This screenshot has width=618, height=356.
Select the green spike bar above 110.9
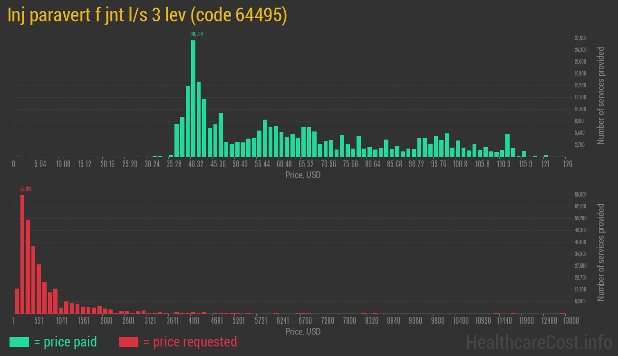pos(507,145)
